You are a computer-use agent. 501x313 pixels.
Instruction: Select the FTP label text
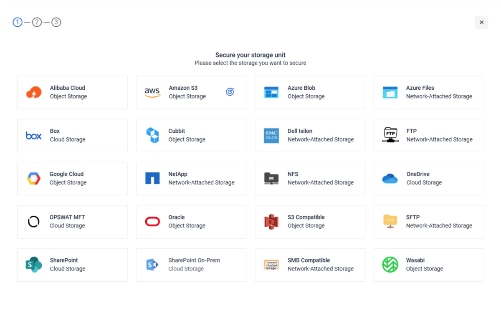pyautogui.click(x=412, y=131)
